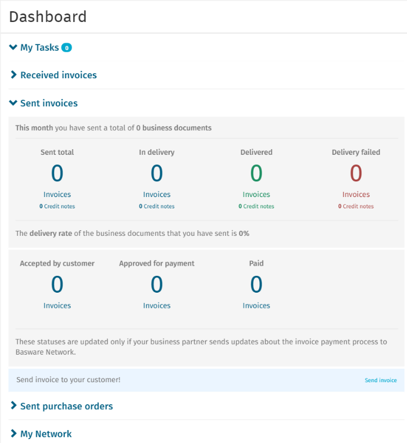Open Paid Invoices link

tap(256, 306)
